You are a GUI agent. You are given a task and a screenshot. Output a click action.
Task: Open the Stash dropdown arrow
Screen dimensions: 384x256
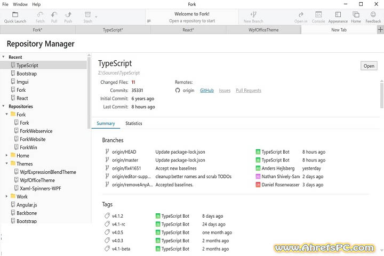pyautogui.click(x=96, y=16)
